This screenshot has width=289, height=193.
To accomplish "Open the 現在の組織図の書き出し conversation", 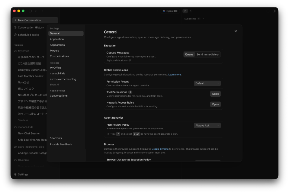I will (x=32, y=108).
